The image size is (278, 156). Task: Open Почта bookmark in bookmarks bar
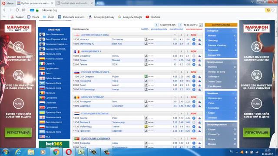33,17
